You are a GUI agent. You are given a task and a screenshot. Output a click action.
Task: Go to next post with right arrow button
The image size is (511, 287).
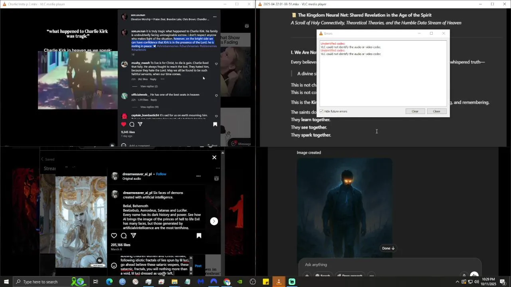[x=214, y=221]
